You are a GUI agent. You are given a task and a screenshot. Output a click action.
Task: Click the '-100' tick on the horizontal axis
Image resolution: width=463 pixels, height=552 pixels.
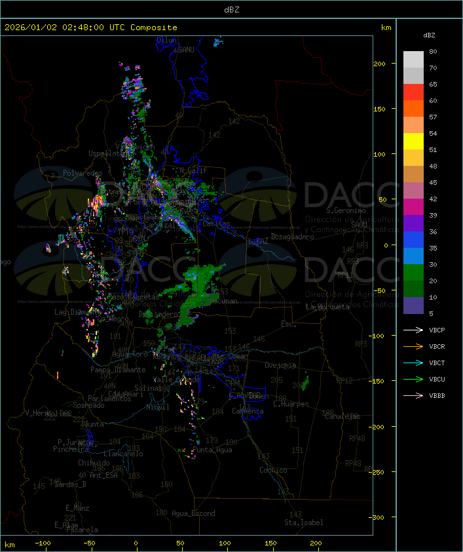pos(43,543)
